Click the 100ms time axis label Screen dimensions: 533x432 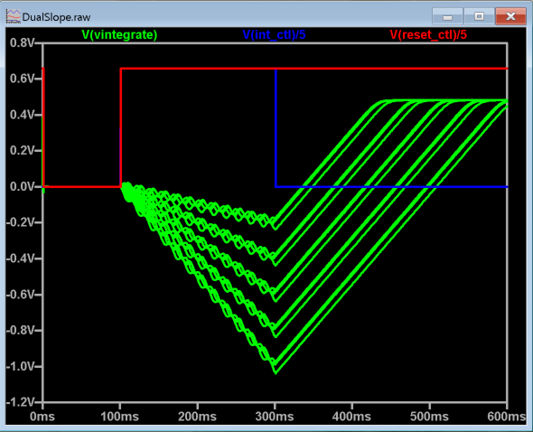(x=119, y=417)
